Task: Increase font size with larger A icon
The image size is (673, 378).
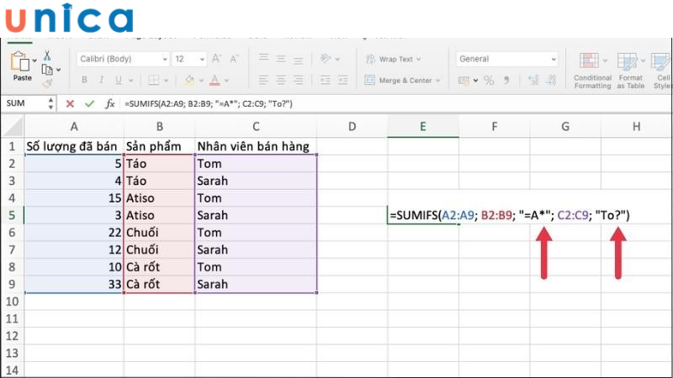Action: pos(216,59)
